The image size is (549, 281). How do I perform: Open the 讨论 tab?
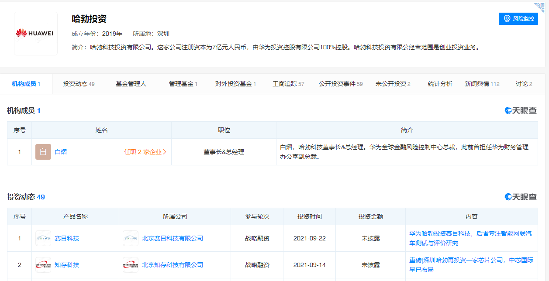tap(524, 84)
